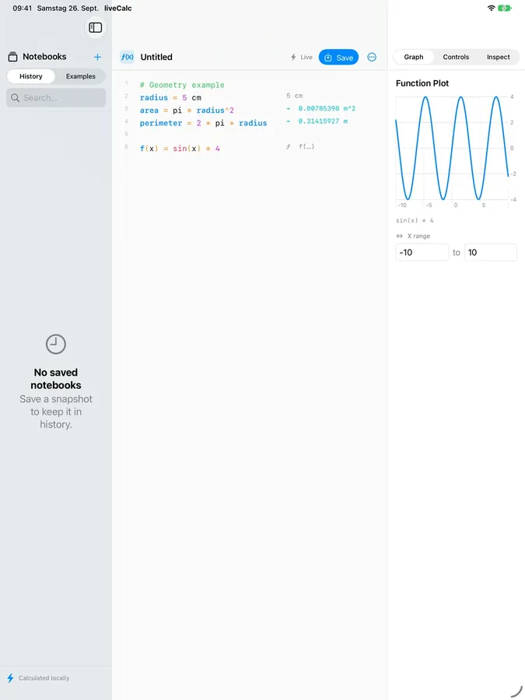
Task: Click the f(x) notebook icon beside Untitled
Action: (x=128, y=57)
